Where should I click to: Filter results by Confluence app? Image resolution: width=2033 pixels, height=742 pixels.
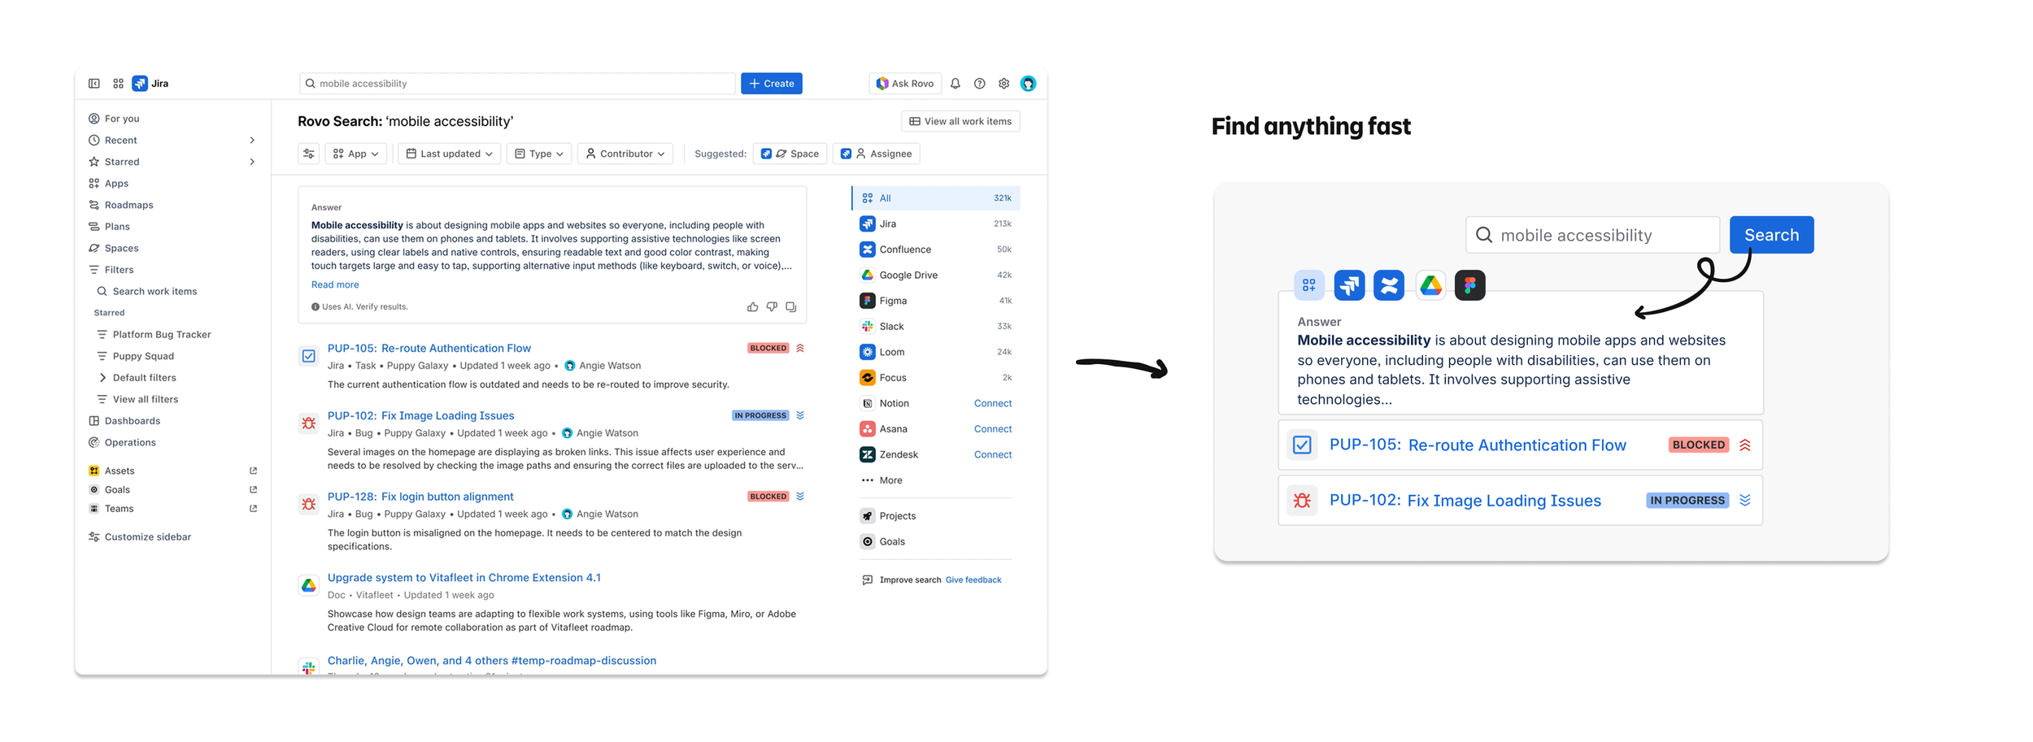936,250
